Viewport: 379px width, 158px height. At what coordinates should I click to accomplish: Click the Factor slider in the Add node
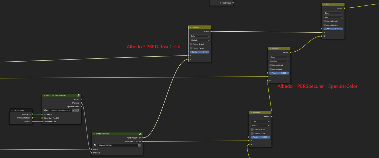point(333,29)
